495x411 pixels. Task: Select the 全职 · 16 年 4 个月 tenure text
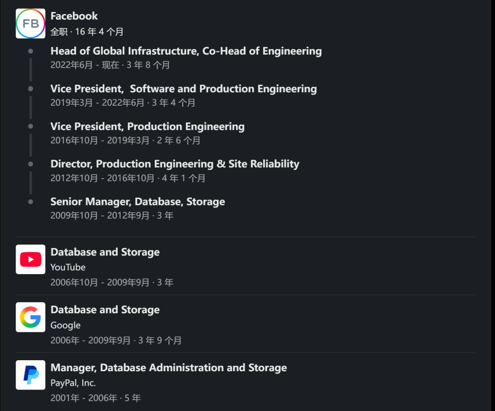pos(87,32)
